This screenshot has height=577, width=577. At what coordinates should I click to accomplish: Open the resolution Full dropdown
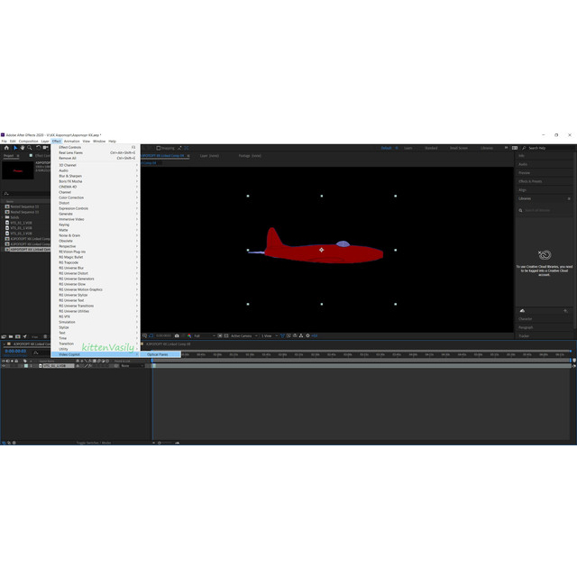205,335
